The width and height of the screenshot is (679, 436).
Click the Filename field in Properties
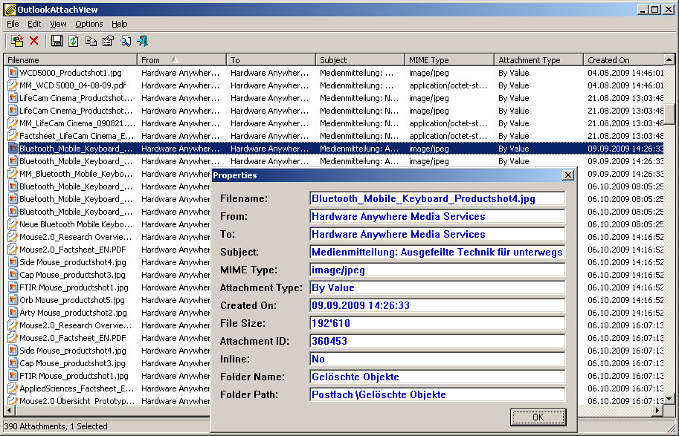pyautogui.click(x=437, y=198)
